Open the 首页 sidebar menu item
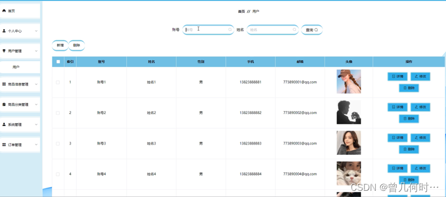Screen dimensions: 446x197 (x=20, y=11)
